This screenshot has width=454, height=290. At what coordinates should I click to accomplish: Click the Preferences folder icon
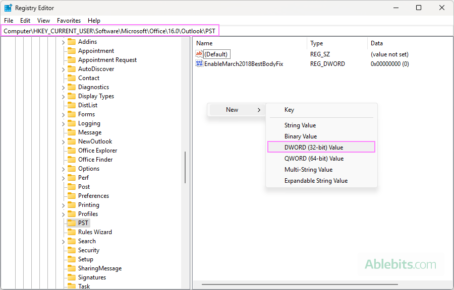click(x=72, y=196)
